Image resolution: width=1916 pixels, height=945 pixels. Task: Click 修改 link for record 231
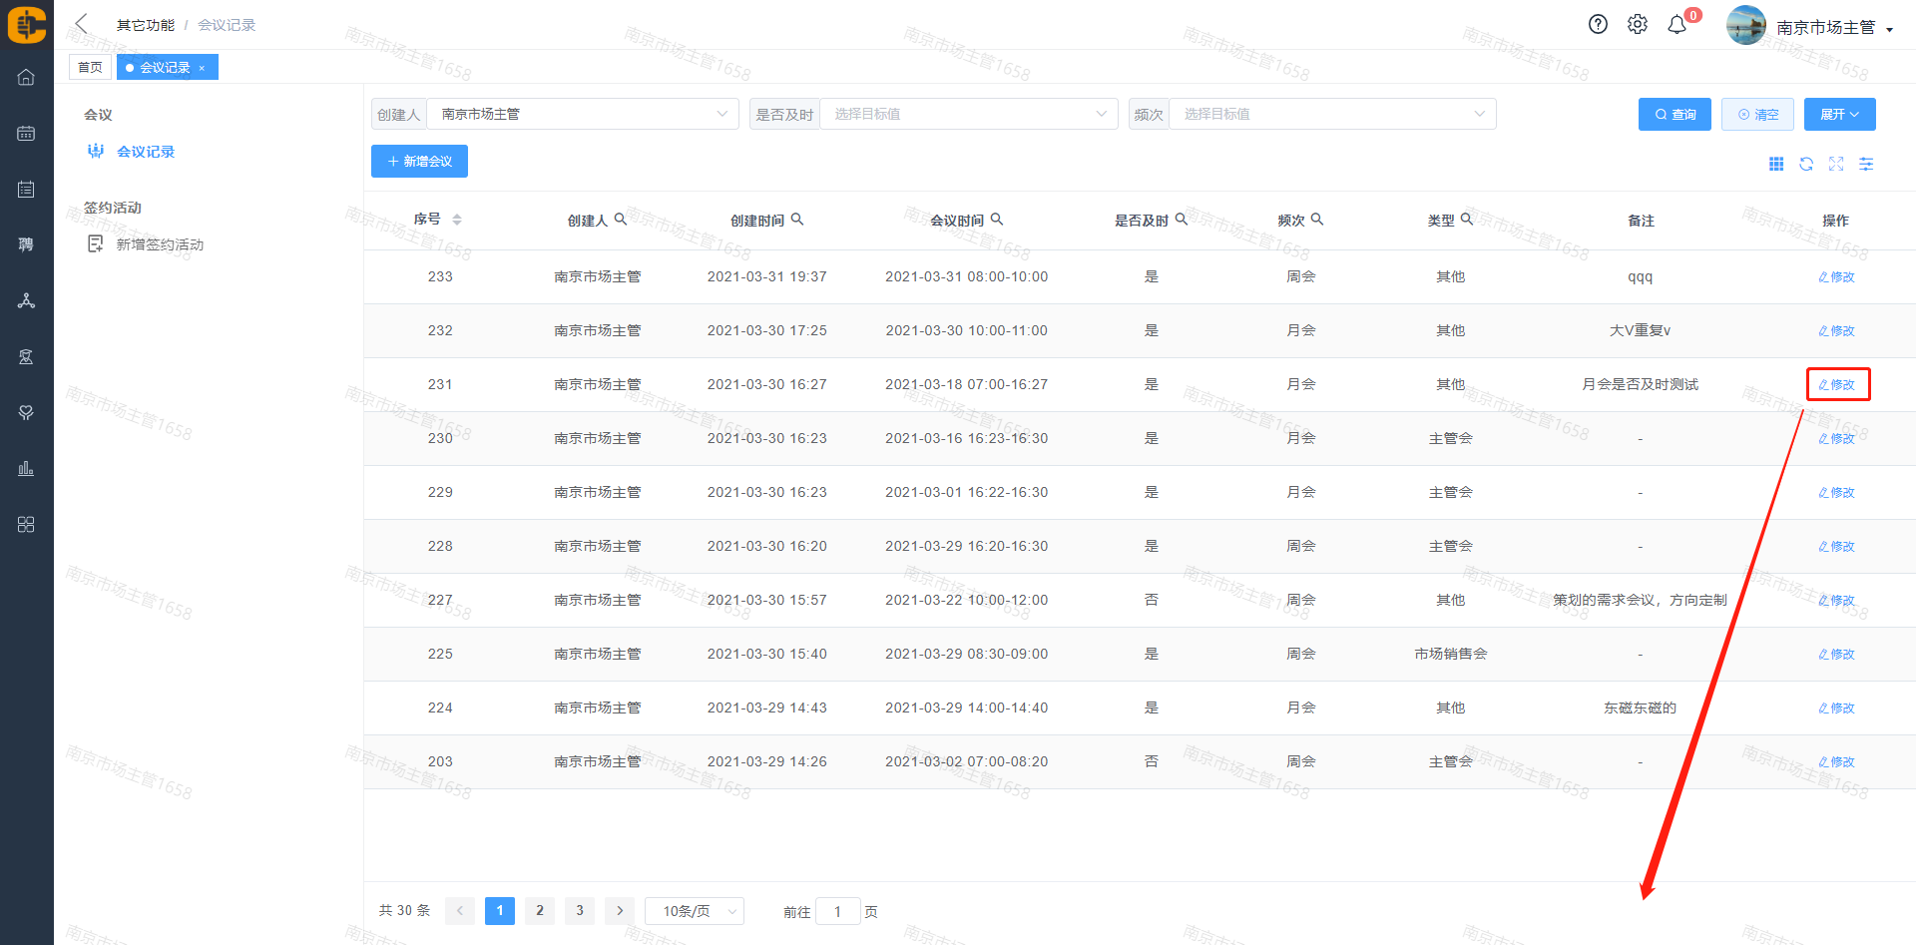pos(1837,385)
